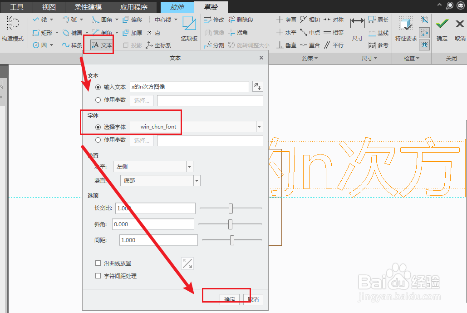
Task: Select the Spline (样条) tool
Action: click(72, 45)
